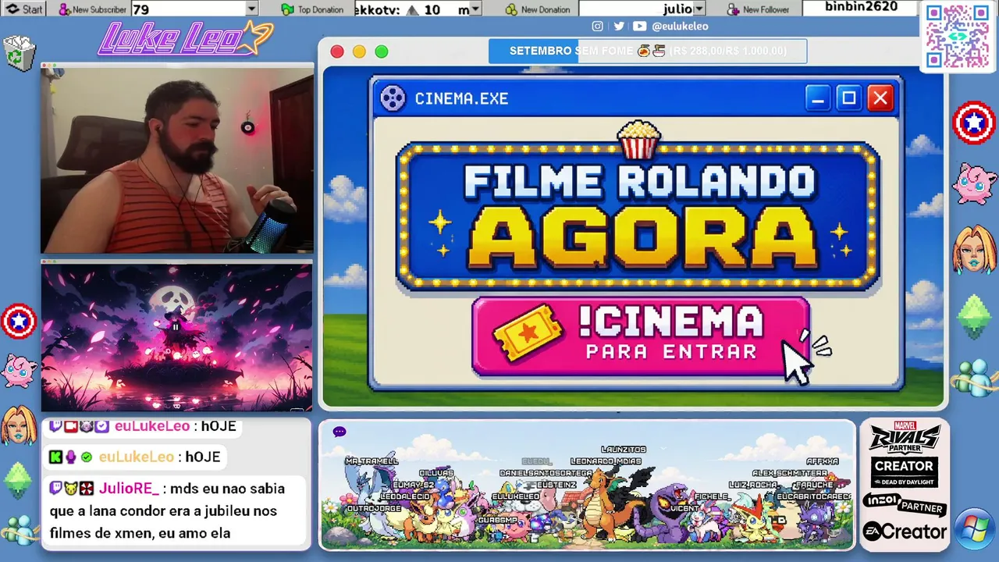Click the left-side Captain America shield icon
The image size is (999, 562).
19,322
